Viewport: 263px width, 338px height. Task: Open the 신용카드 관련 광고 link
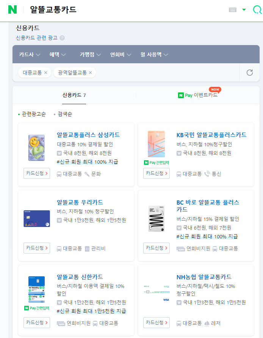click(37, 38)
